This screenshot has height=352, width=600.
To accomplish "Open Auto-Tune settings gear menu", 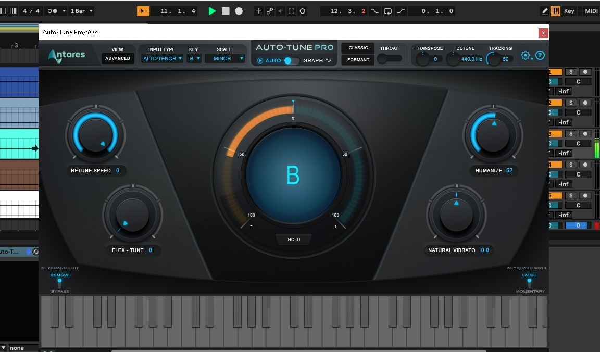I will click(527, 56).
